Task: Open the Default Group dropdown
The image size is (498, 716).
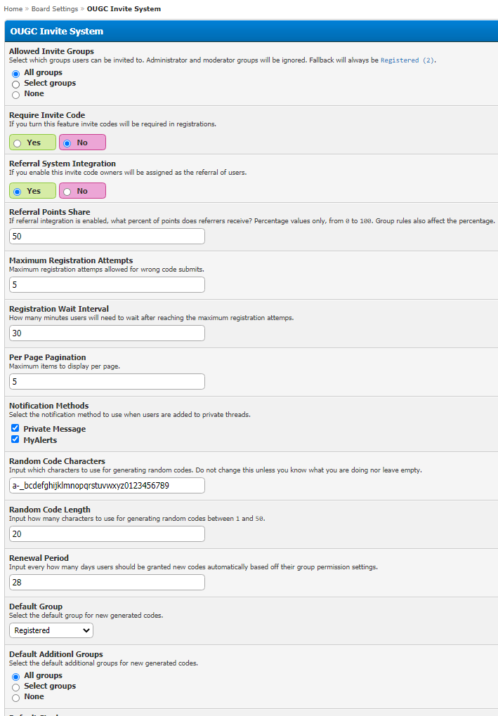Action: [51, 630]
